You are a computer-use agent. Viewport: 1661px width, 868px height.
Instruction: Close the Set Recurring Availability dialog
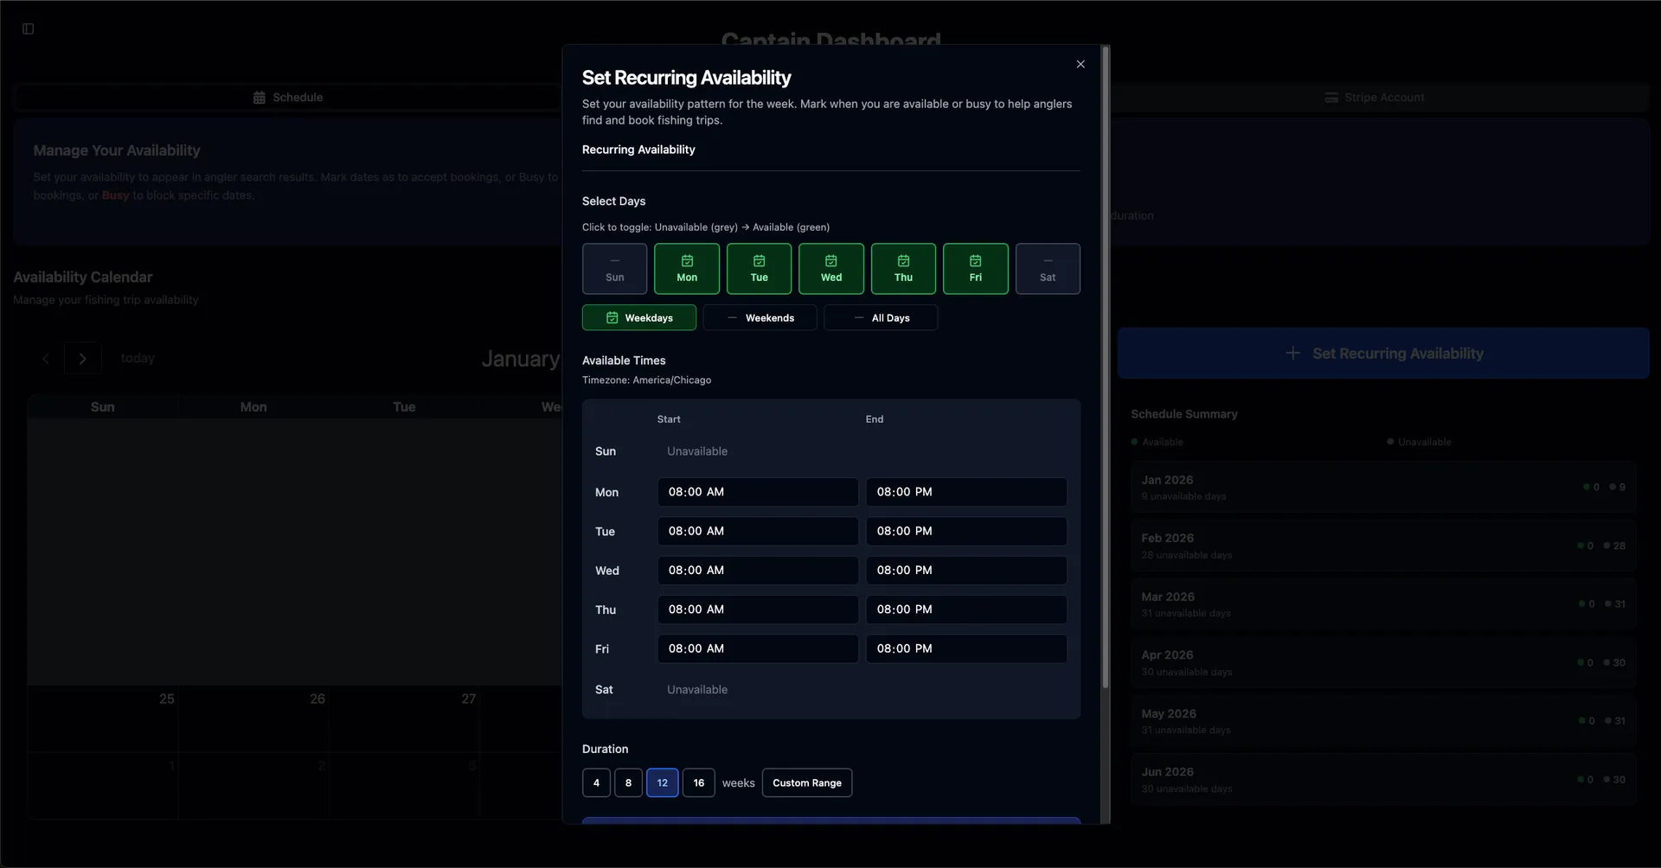pos(1080,63)
